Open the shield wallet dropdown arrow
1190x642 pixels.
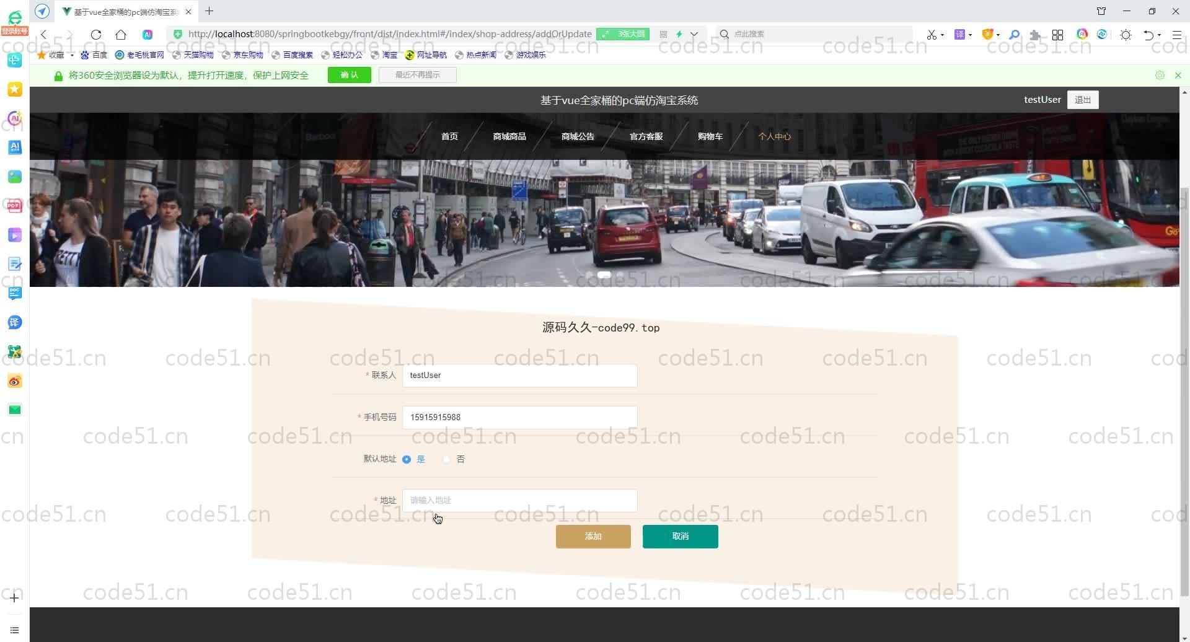(998, 35)
